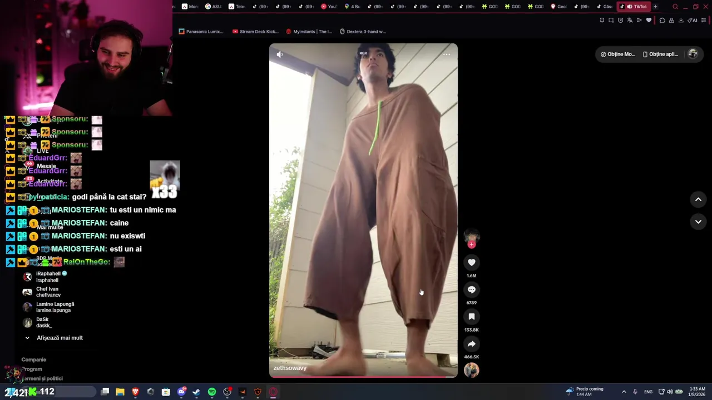Click the heart bookmark icon in toolbar

tap(649, 21)
